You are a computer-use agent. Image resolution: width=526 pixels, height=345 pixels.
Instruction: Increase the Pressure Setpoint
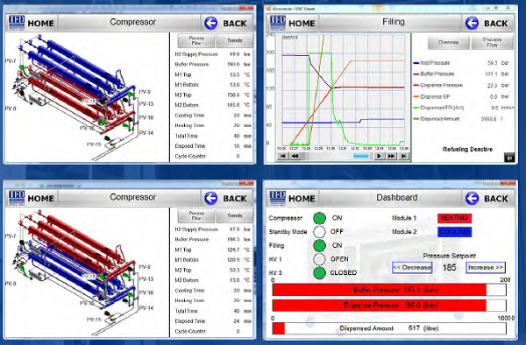click(x=486, y=267)
